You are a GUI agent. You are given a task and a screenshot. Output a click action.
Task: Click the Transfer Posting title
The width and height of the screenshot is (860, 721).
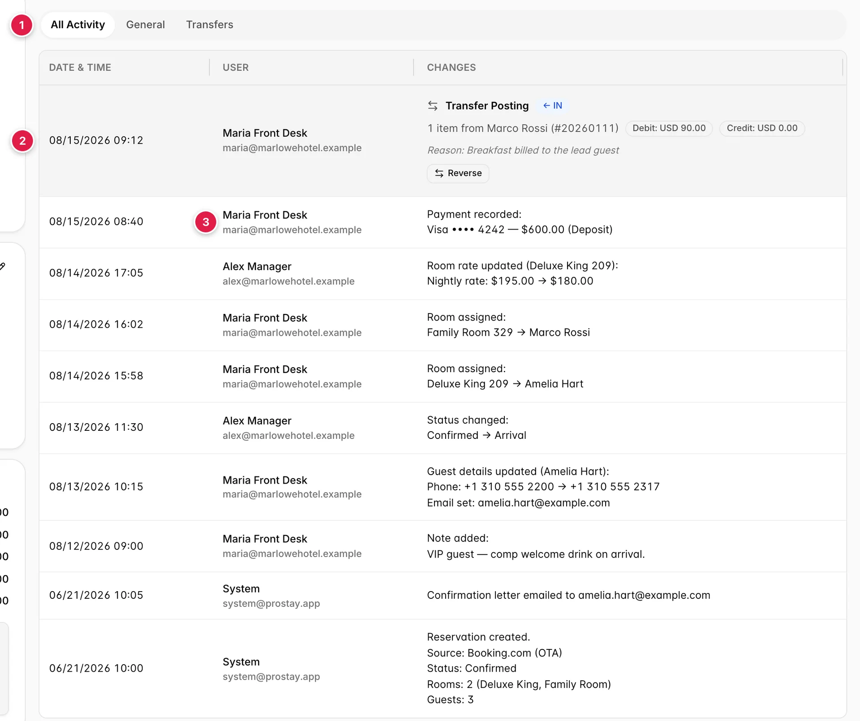click(x=487, y=106)
